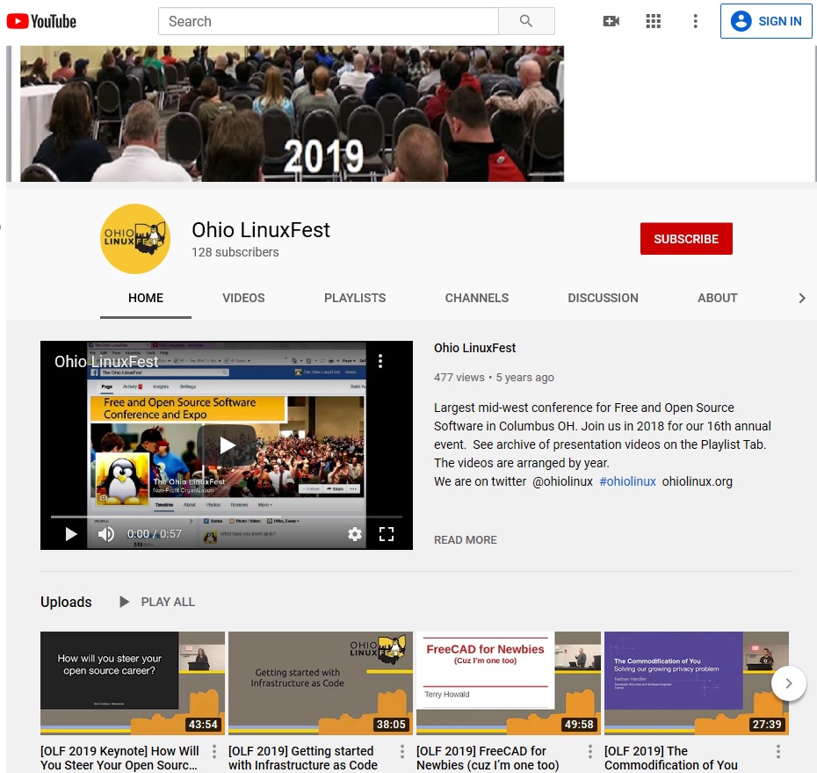Click the 128 subscribers count
The height and width of the screenshot is (773, 817).
[235, 252]
